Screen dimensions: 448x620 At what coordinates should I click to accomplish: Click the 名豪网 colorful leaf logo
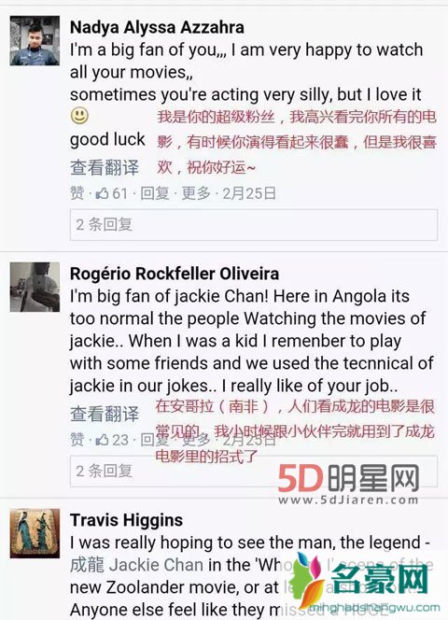[x=309, y=579]
